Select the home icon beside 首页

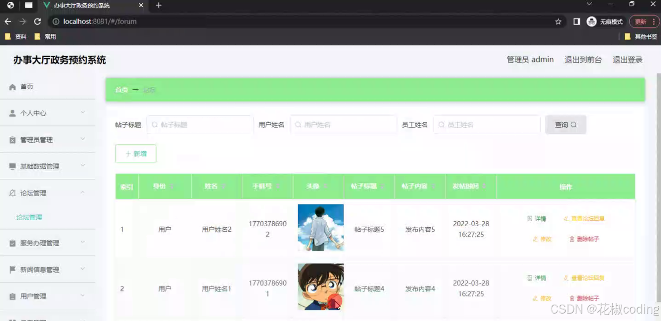tap(12, 86)
